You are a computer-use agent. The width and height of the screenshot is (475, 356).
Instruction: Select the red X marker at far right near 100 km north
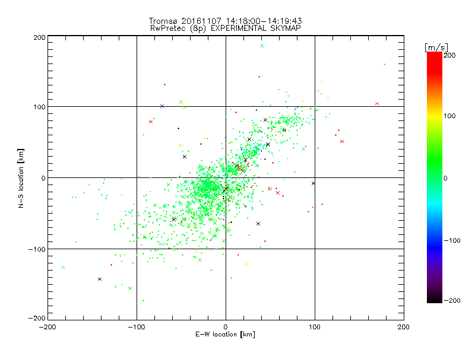(x=377, y=103)
